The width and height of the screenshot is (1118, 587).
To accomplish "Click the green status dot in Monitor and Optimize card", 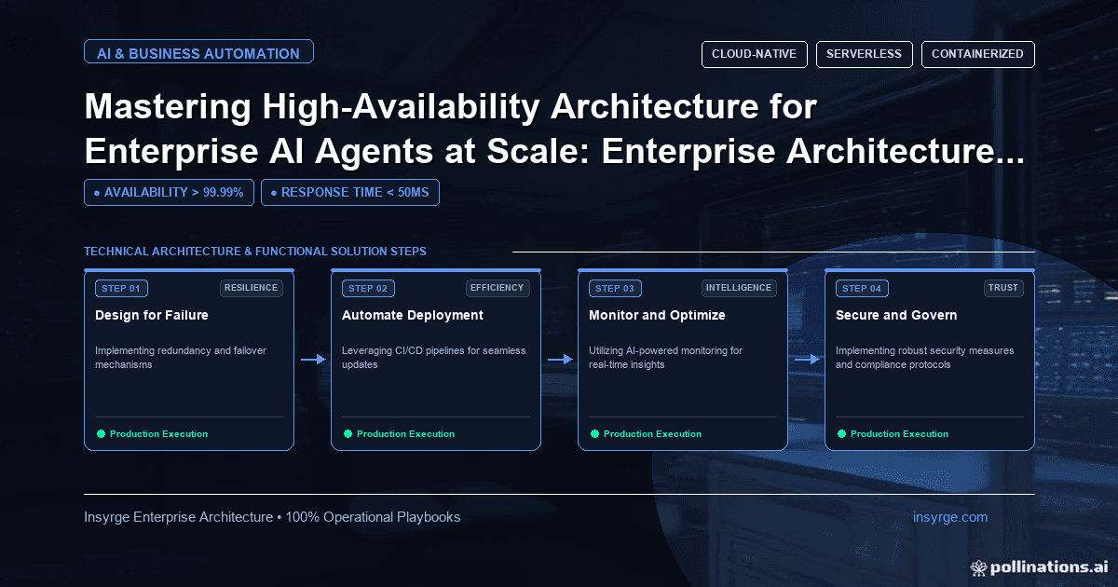I will (x=594, y=433).
